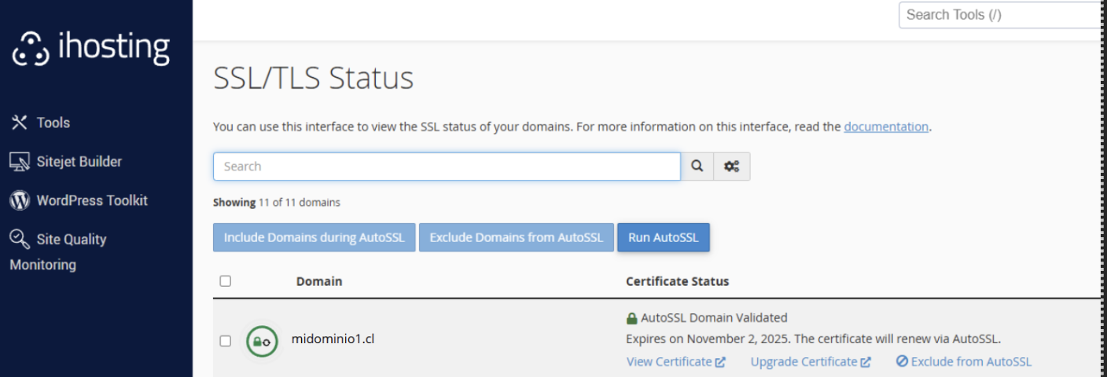The height and width of the screenshot is (377, 1107).
Task: Click the ihosting logo
Action: pyautogui.click(x=90, y=49)
